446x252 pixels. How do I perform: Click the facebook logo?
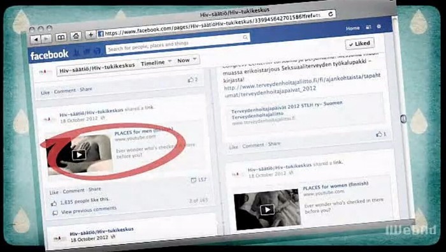tap(49, 55)
